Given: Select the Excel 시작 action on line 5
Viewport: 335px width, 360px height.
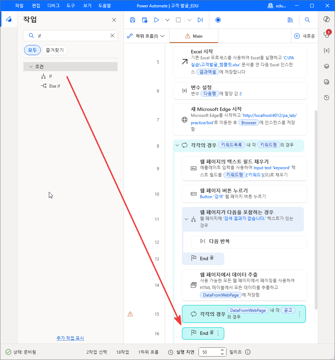Looking at the screenshot, I should click(240, 62).
